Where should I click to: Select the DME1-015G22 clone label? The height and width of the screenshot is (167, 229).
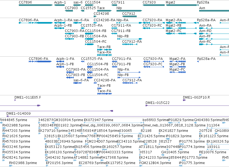tap(158, 103)
